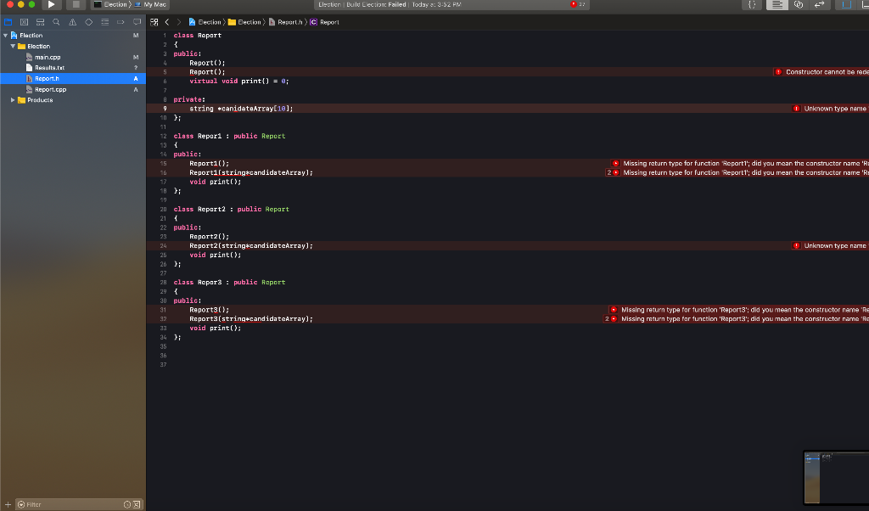Screen dimensions: 869x511
Task: Open the Issue navigator warning icon
Action: pos(73,22)
